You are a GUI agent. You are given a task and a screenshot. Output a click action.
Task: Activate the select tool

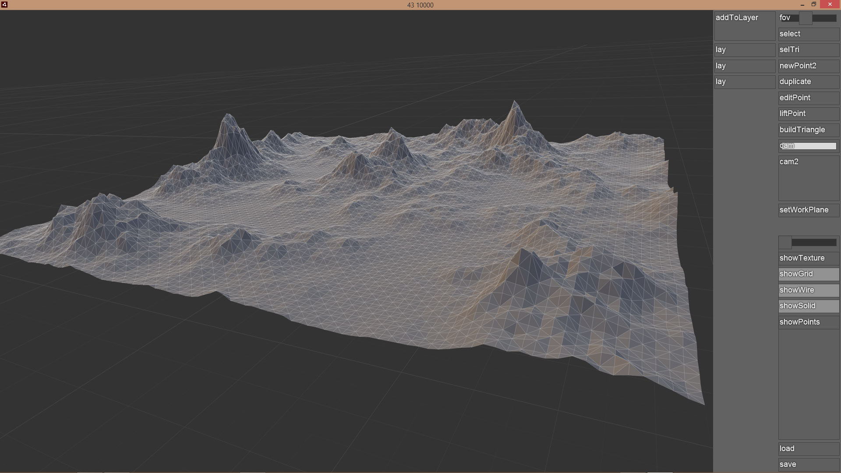coord(808,34)
